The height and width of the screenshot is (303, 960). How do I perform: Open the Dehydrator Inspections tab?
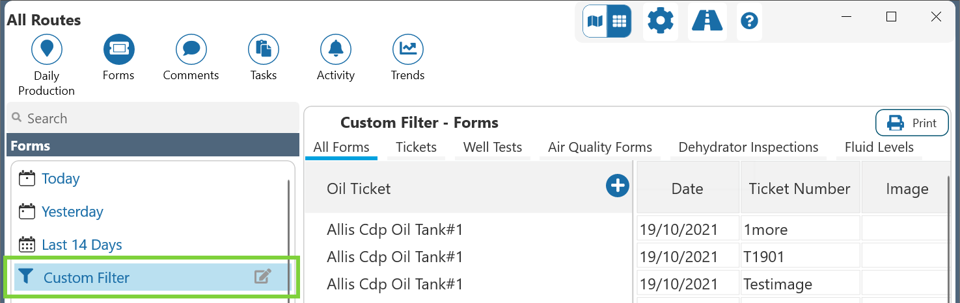click(748, 147)
